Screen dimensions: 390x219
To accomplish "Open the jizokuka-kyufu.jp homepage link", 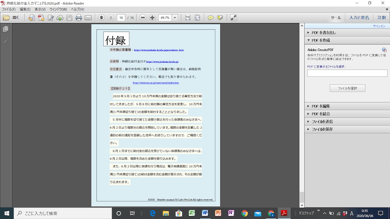I will click(x=162, y=62).
